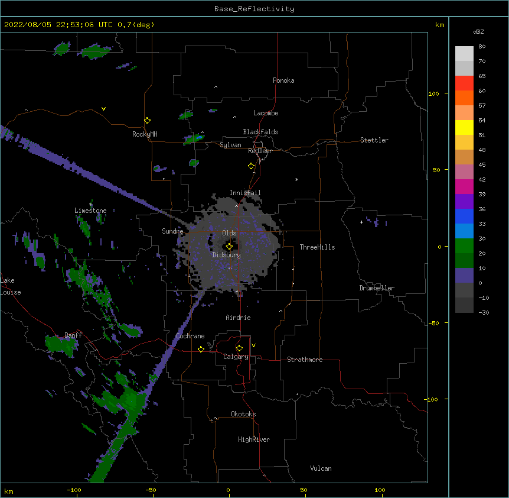Click the RockyMH label
509x498 pixels.
pyautogui.click(x=145, y=134)
